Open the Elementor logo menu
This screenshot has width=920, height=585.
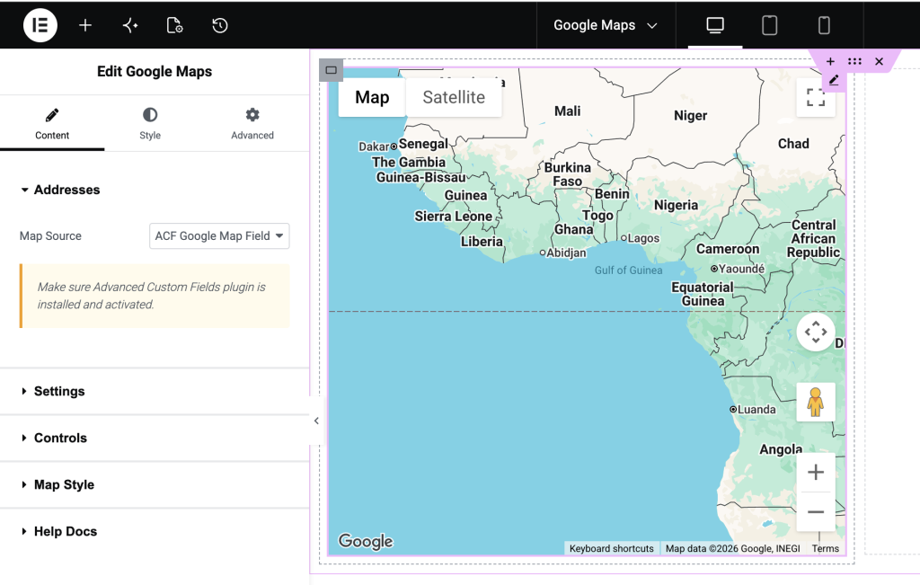[x=40, y=25]
